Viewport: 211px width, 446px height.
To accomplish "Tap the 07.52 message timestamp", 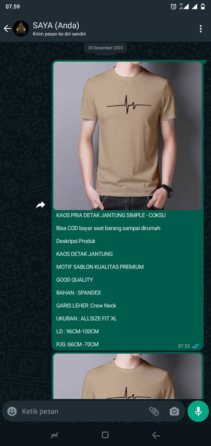I will click(x=184, y=346).
